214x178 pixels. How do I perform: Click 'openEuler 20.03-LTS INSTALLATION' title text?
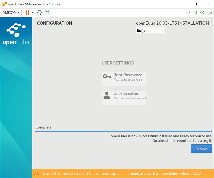coord(173,23)
